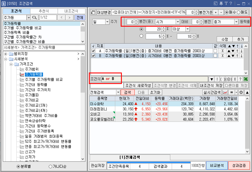
Task: Click the parentheses ( ) operator button
Action: (x=222, y=79)
